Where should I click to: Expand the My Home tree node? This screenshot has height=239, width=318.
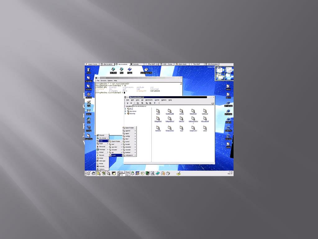125,111
